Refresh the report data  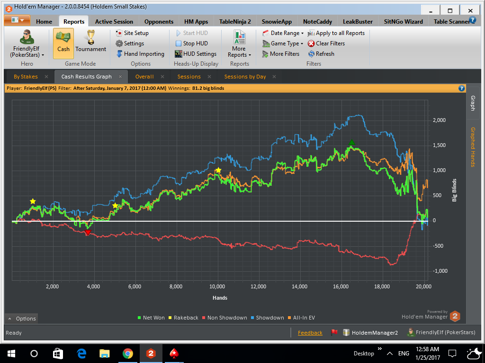(321, 54)
